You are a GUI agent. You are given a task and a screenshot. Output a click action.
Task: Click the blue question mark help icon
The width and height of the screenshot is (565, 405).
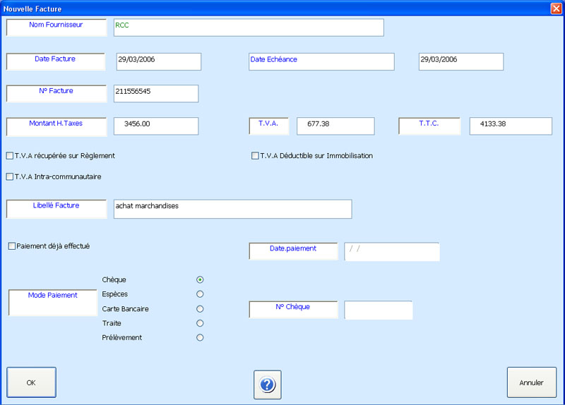coord(267,385)
